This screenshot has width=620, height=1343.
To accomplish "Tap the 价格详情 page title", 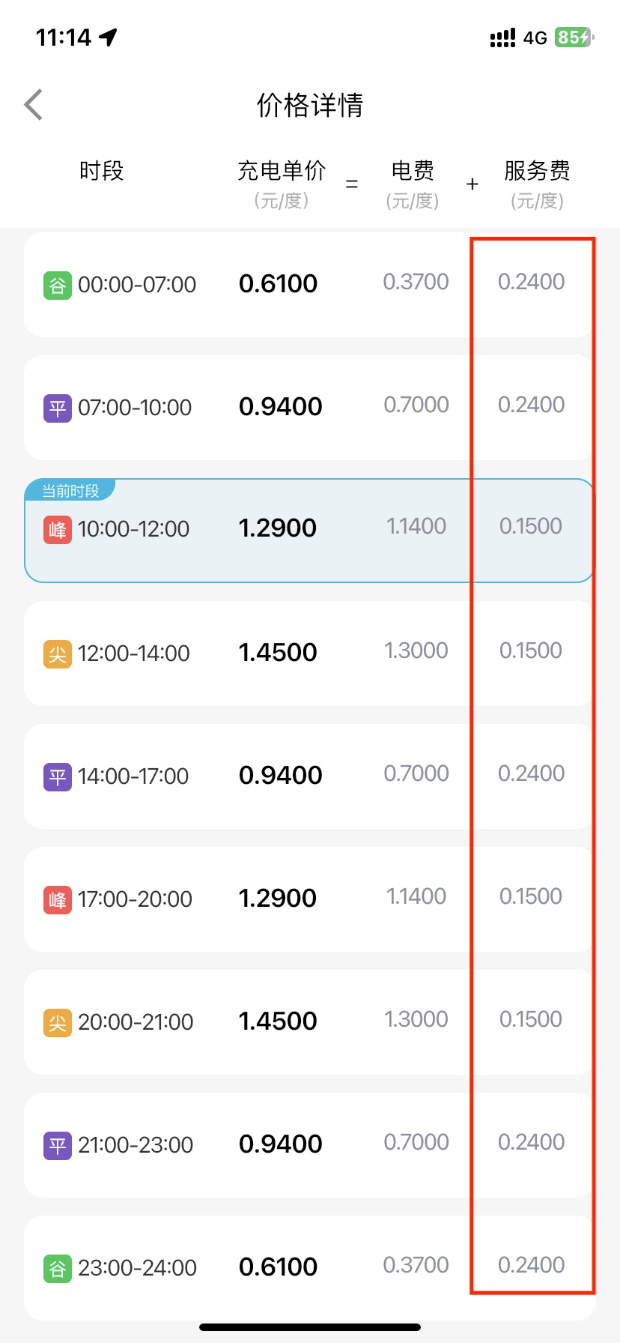I will coord(310,106).
